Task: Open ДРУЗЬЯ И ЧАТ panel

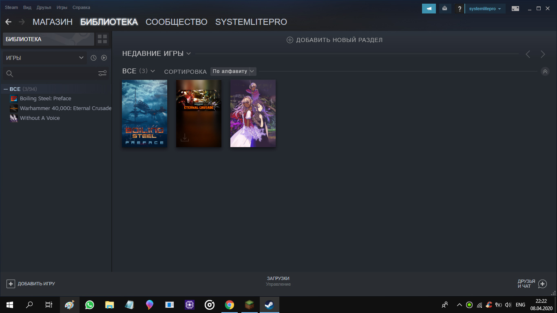Action: coord(532,284)
